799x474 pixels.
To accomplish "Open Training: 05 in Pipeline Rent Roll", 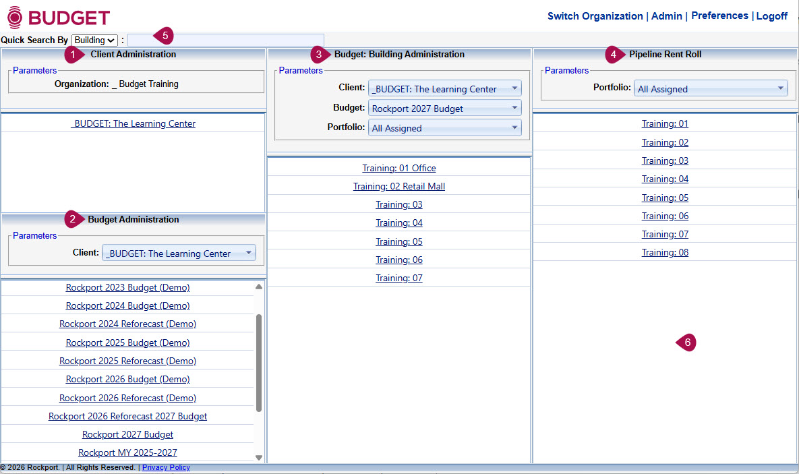I will tap(665, 198).
